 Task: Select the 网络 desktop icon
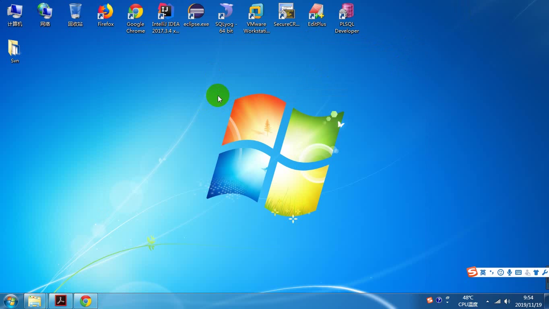pos(45,15)
